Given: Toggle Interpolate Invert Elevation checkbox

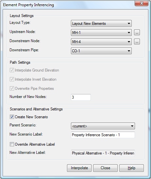Looking at the screenshot, I should pyautogui.click(x=12, y=79).
